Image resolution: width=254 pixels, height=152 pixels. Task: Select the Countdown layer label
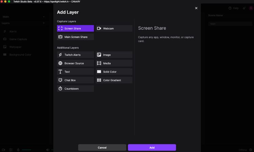[71, 89]
